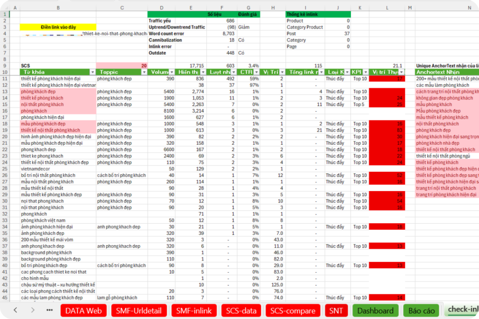Select the SCS label cell
This screenshot has width=479, height=319.
click(x=58, y=66)
